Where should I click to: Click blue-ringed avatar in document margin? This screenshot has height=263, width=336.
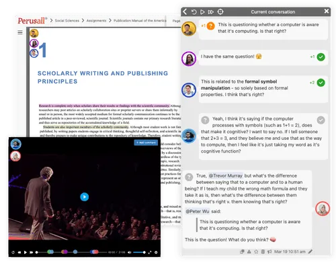(34, 53)
